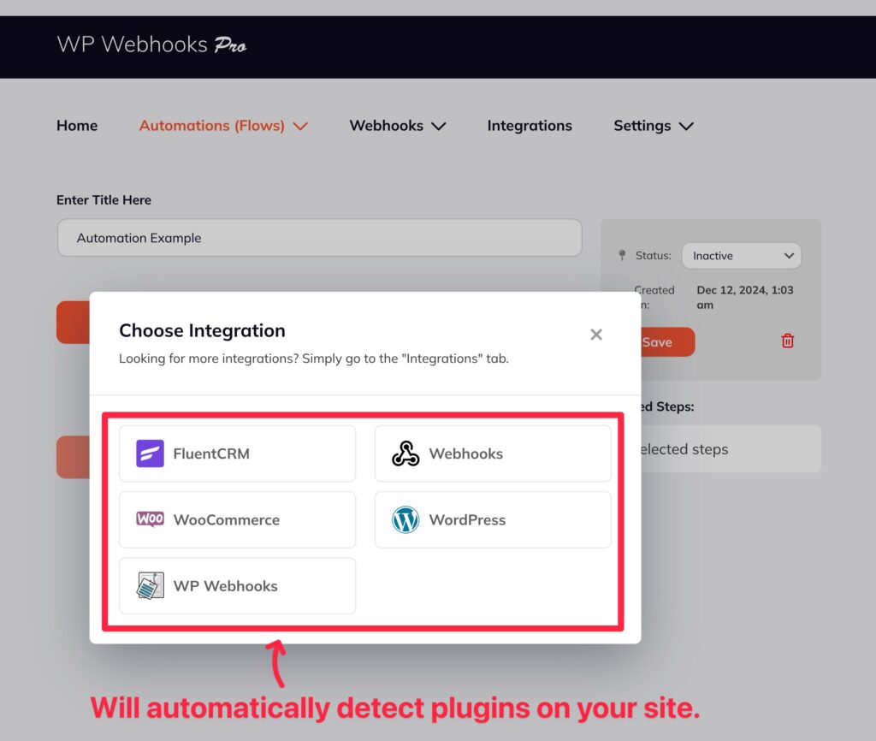
Task: Click the Status: label text
Action: pos(653,255)
